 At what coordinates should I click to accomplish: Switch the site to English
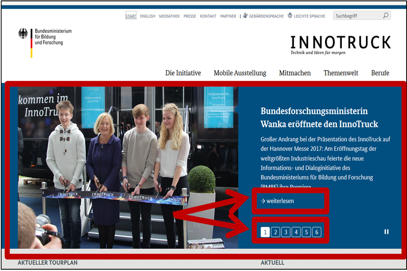(x=147, y=16)
